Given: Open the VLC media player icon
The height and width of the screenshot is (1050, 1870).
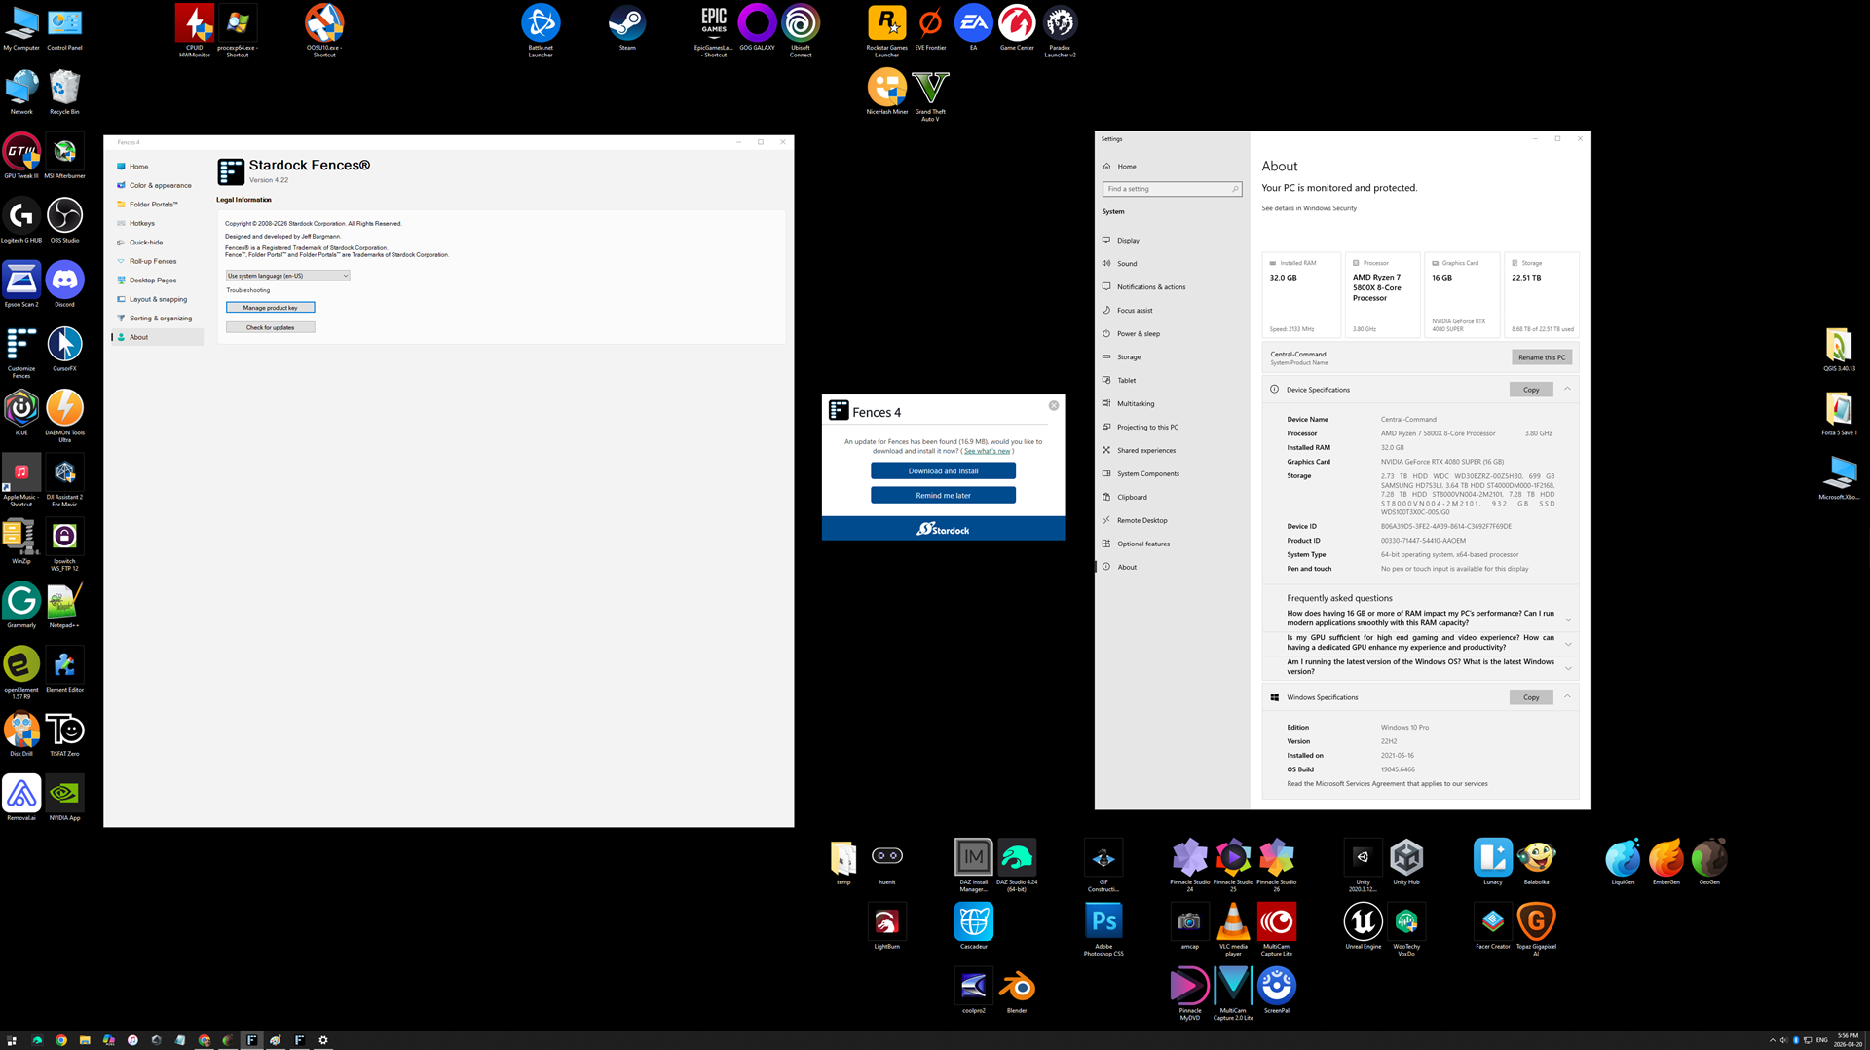Looking at the screenshot, I should point(1233,922).
